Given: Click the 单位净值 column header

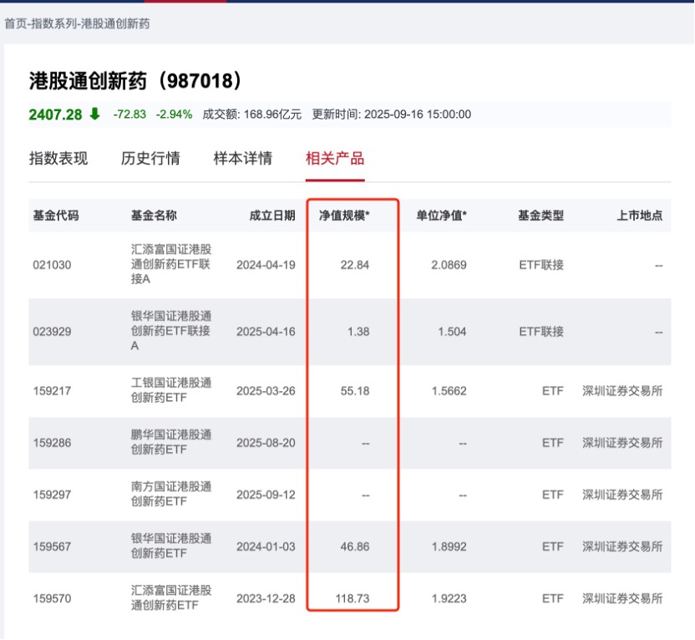Looking at the screenshot, I should pyautogui.click(x=442, y=216).
